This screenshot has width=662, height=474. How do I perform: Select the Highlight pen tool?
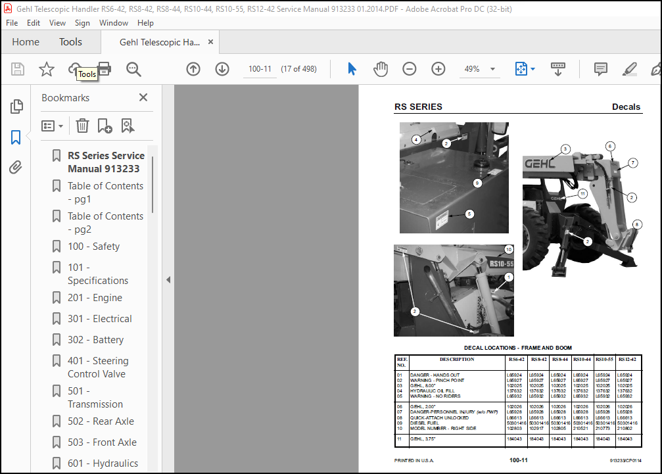(629, 69)
